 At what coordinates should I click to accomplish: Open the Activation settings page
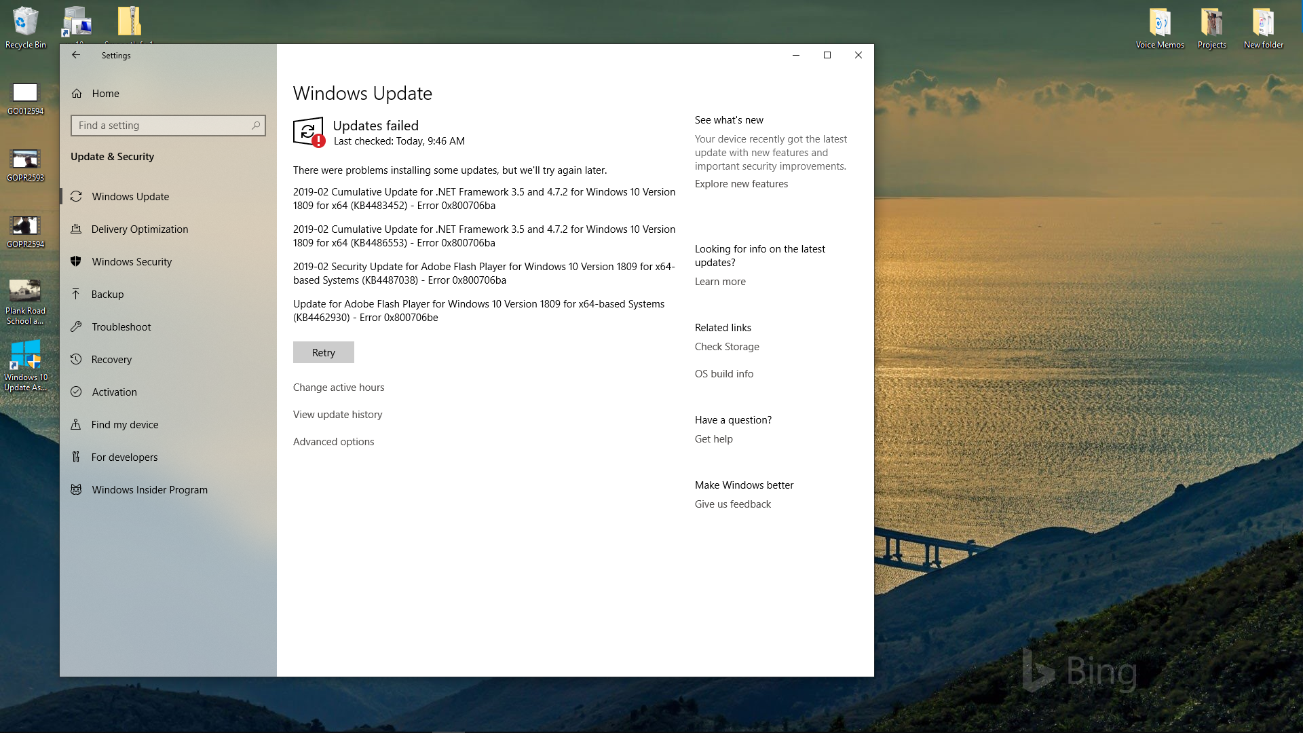tap(114, 392)
